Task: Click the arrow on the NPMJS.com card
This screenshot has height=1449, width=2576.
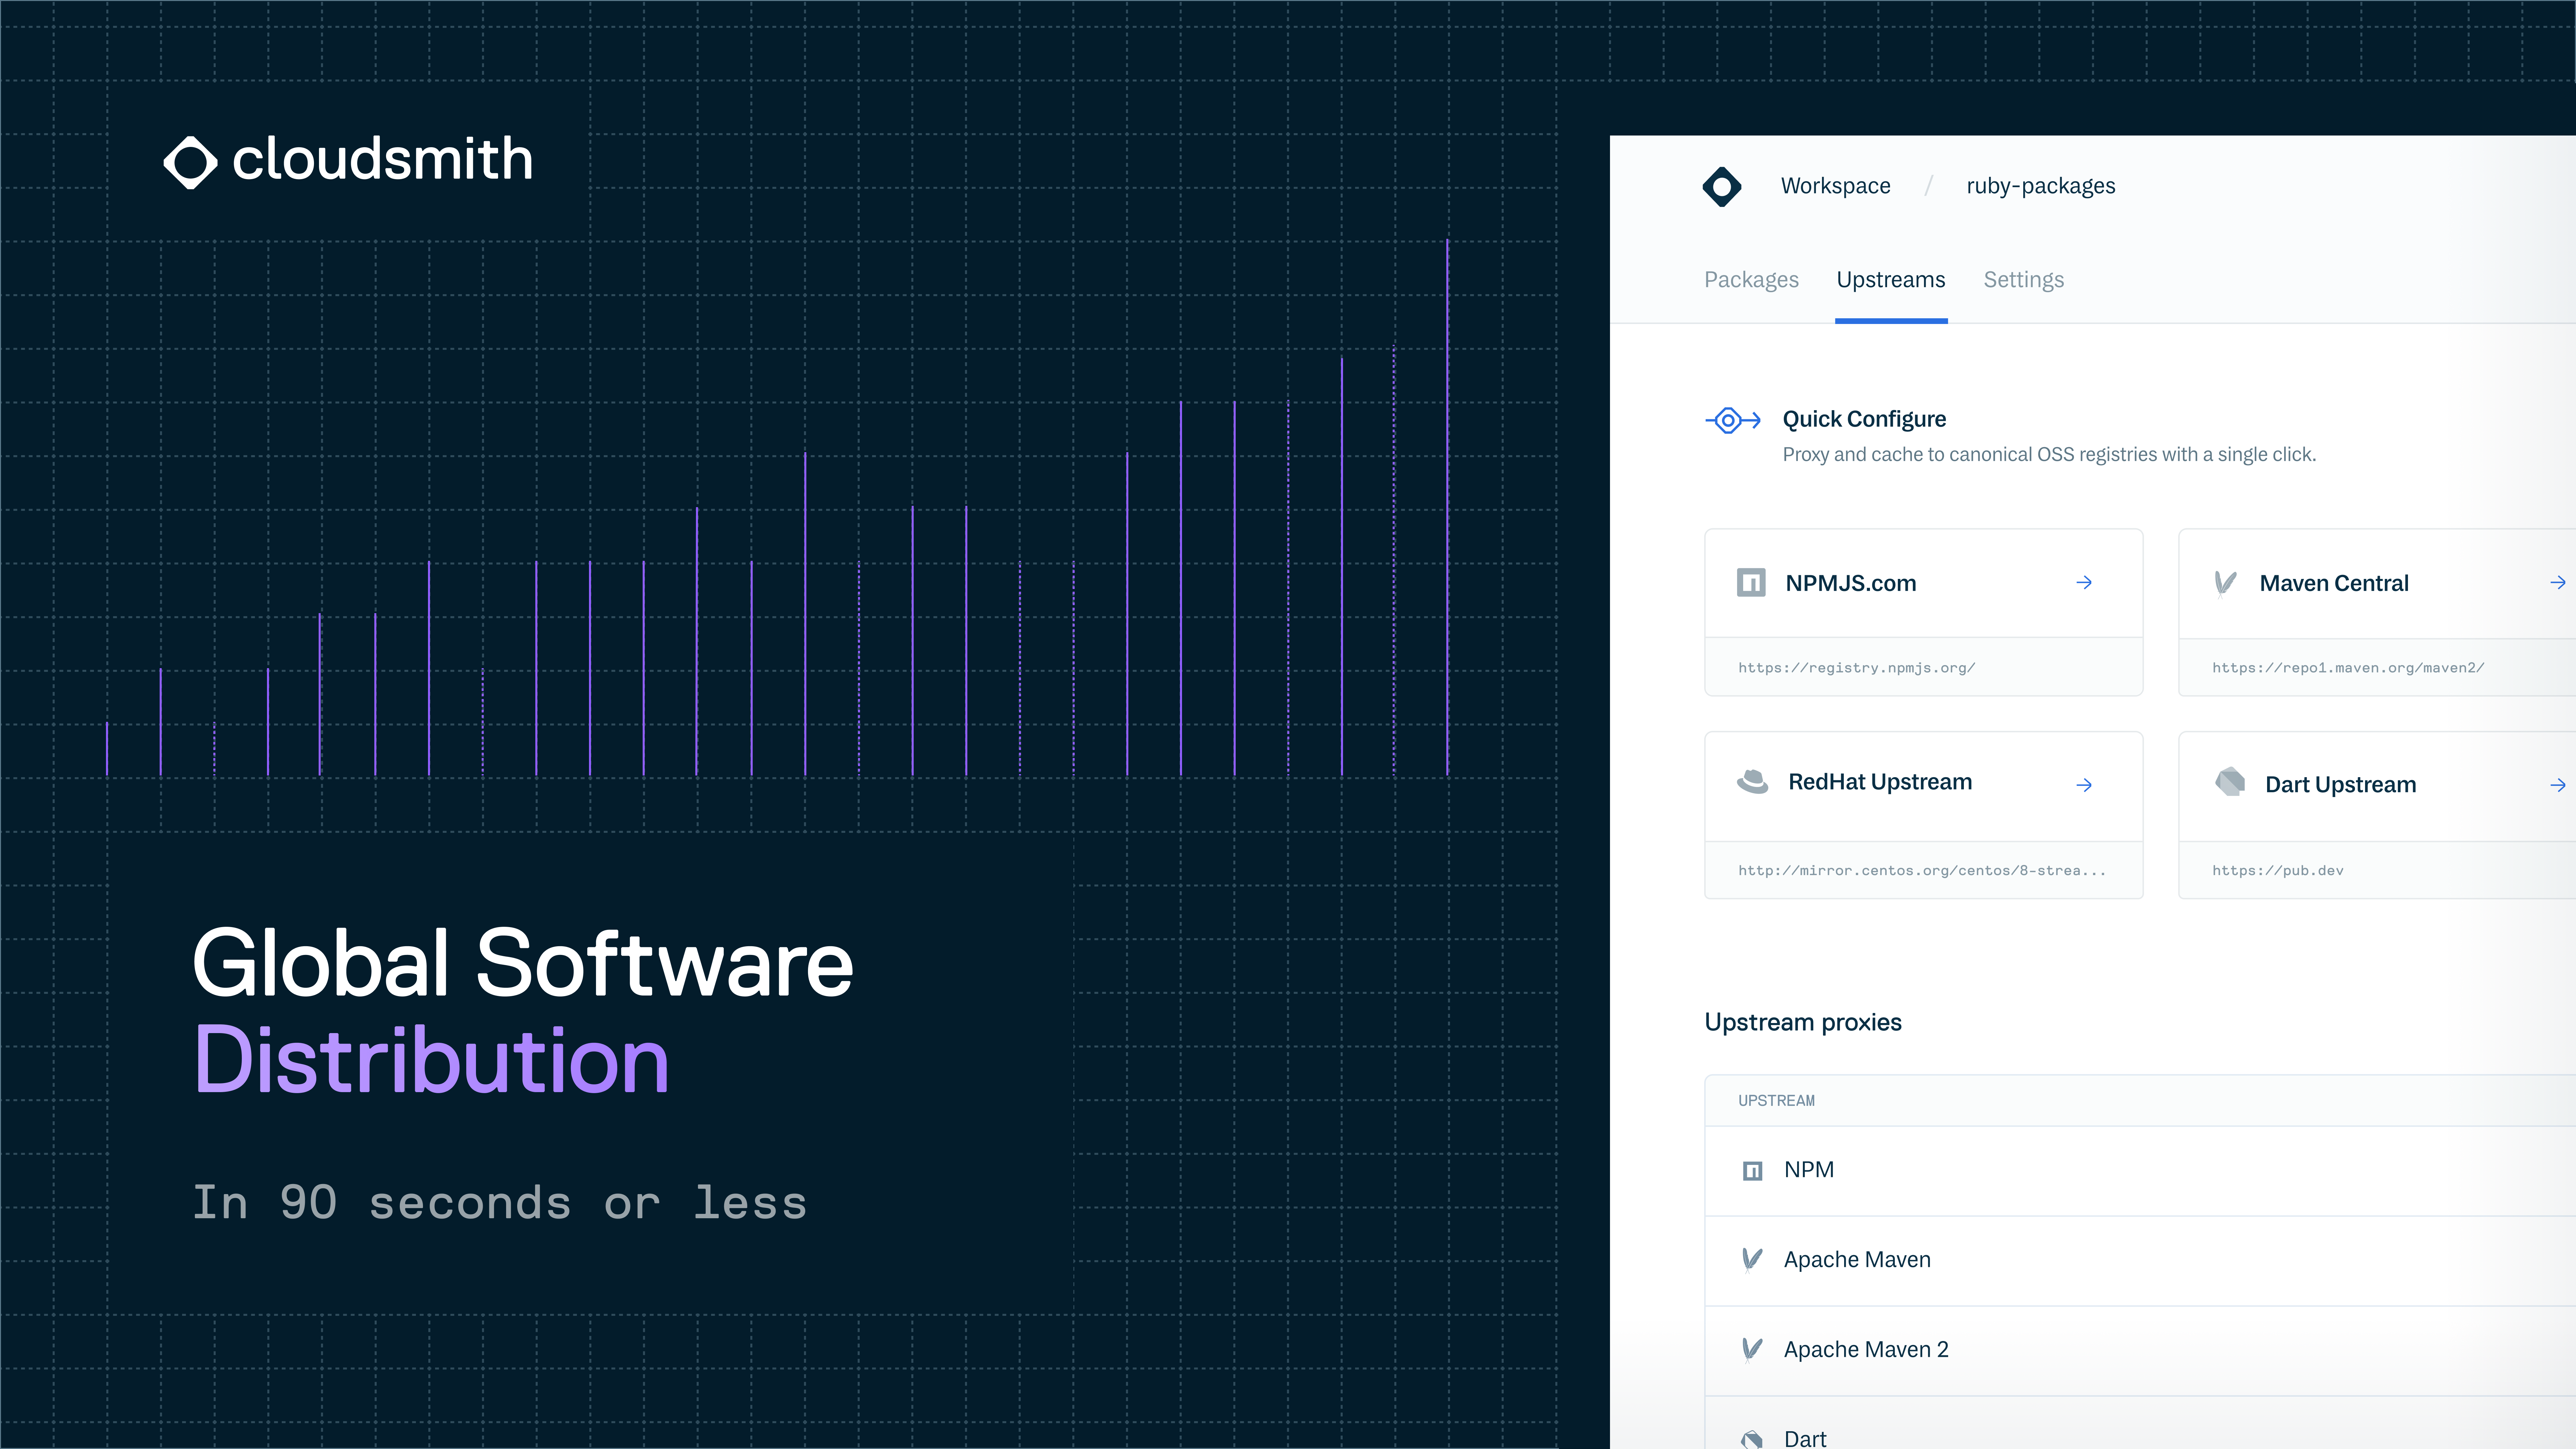Action: pyautogui.click(x=2084, y=583)
